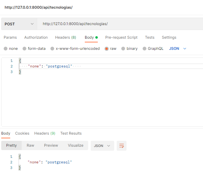The width and height of the screenshot is (203, 177).
Task: Click the "nome" key in response body
Action: pyautogui.click(x=34, y=162)
